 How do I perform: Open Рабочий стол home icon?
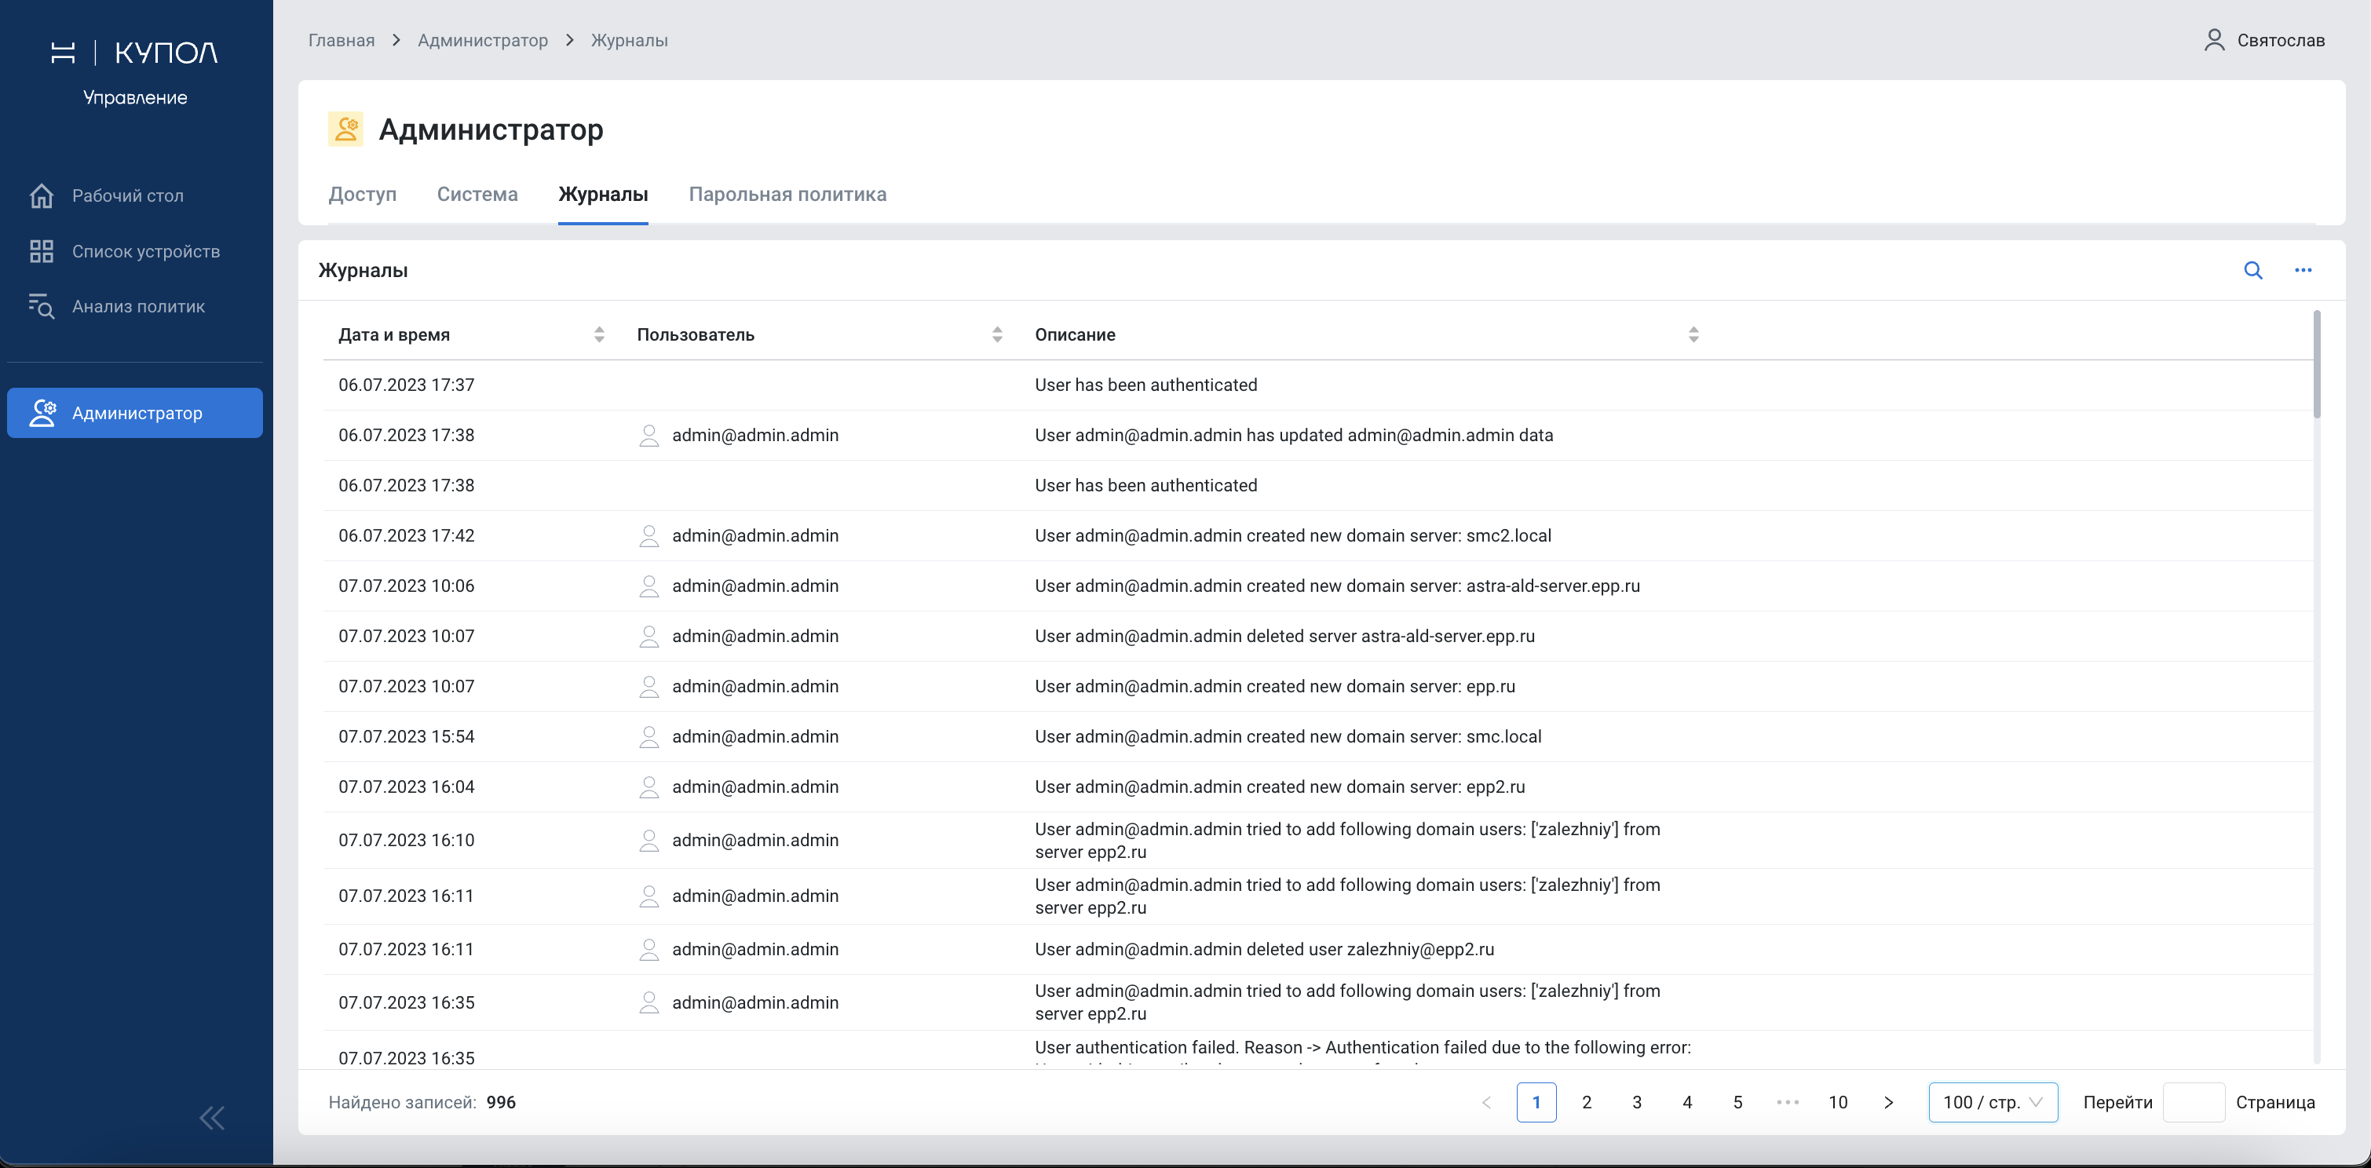(x=42, y=195)
